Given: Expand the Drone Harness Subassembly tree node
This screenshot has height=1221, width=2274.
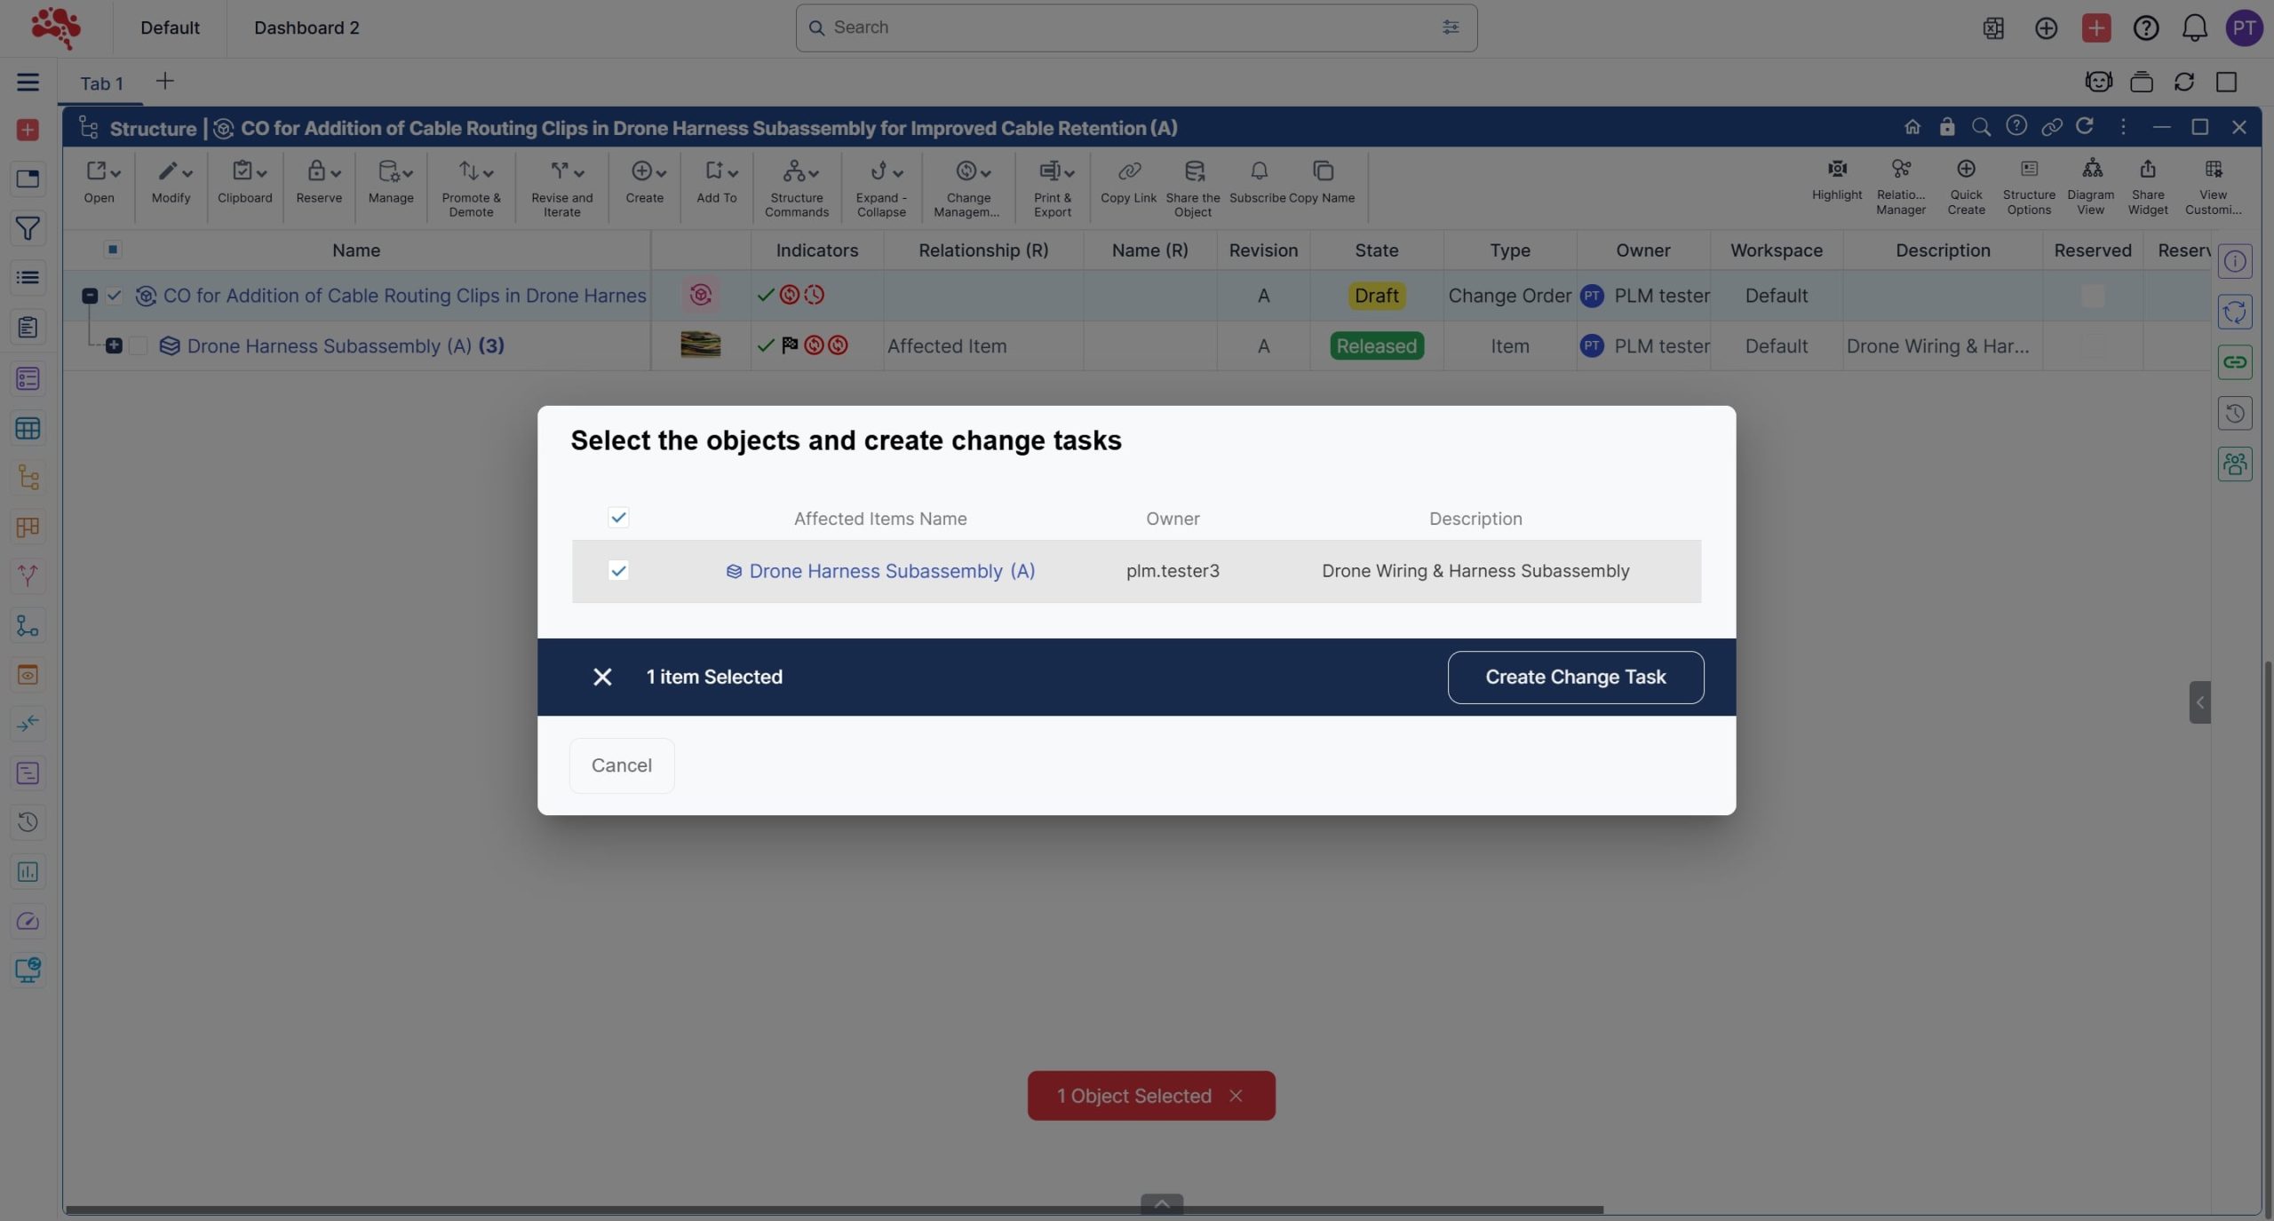Looking at the screenshot, I should (x=114, y=345).
